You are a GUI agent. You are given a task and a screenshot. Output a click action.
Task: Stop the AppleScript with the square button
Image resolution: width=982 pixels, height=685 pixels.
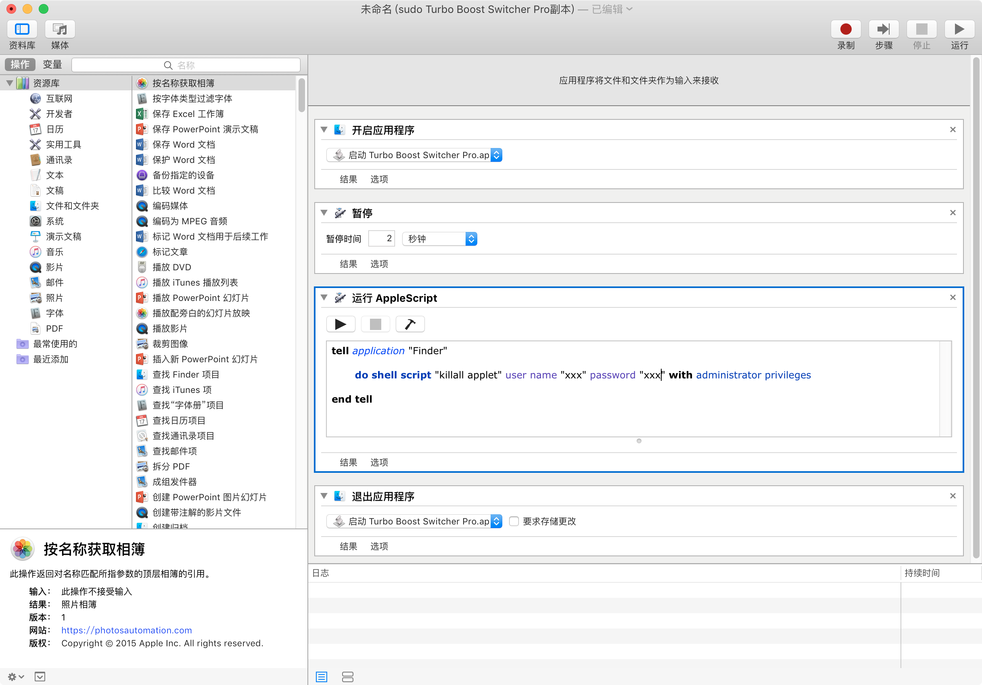click(375, 324)
